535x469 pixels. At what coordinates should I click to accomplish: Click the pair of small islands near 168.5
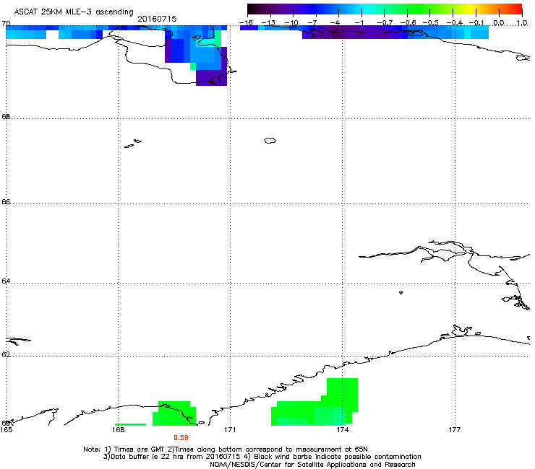pos(133,144)
